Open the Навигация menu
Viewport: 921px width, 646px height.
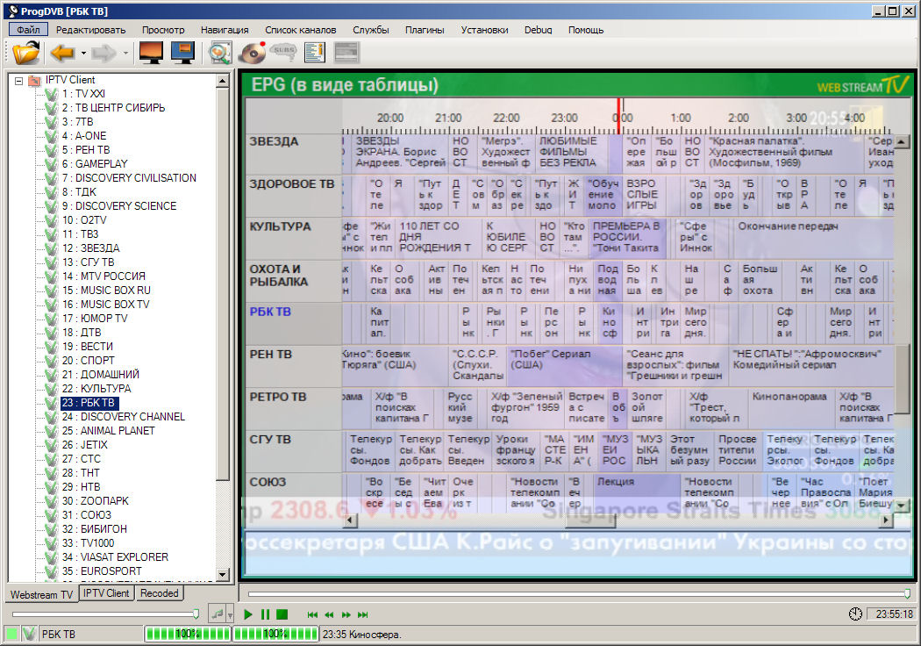point(225,29)
